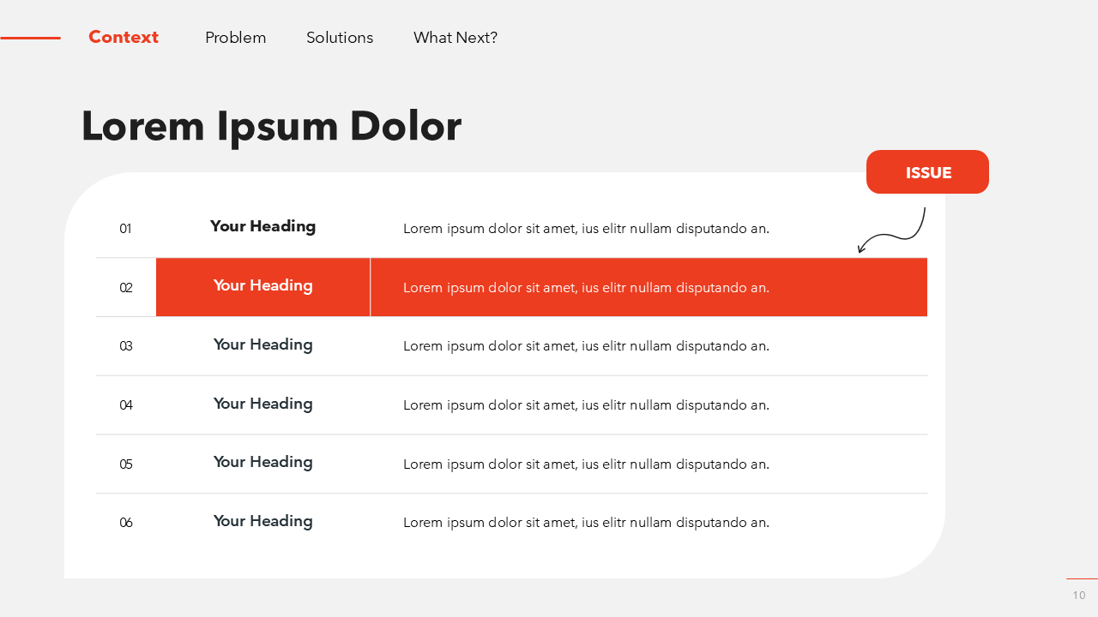Select row number 06
The image size is (1098, 617).
click(126, 523)
